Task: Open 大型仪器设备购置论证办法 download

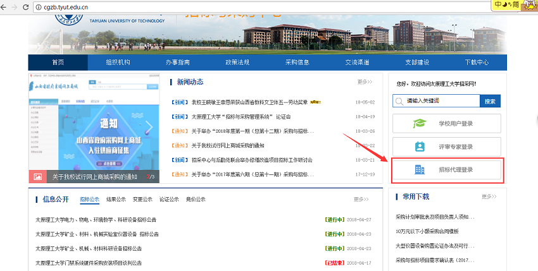Action: 435,246
